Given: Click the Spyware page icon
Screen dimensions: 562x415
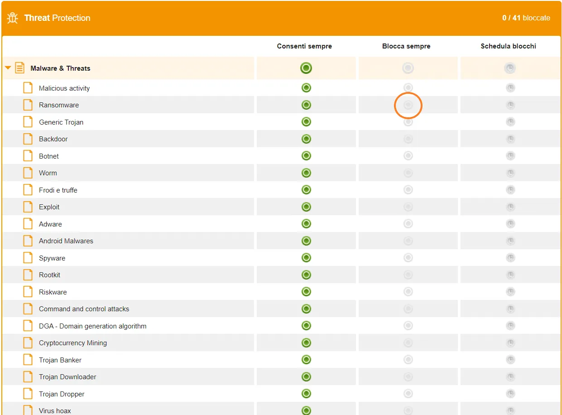Looking at the screenshot, I should click(x=28, y=258).
